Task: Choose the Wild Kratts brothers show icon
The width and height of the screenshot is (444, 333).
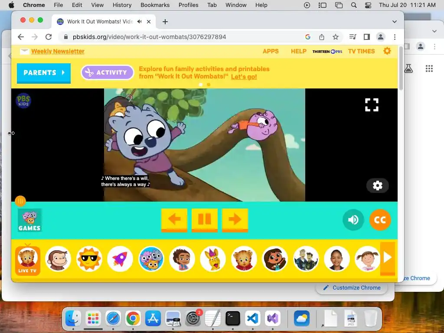Action: click(x=306, y=259)
